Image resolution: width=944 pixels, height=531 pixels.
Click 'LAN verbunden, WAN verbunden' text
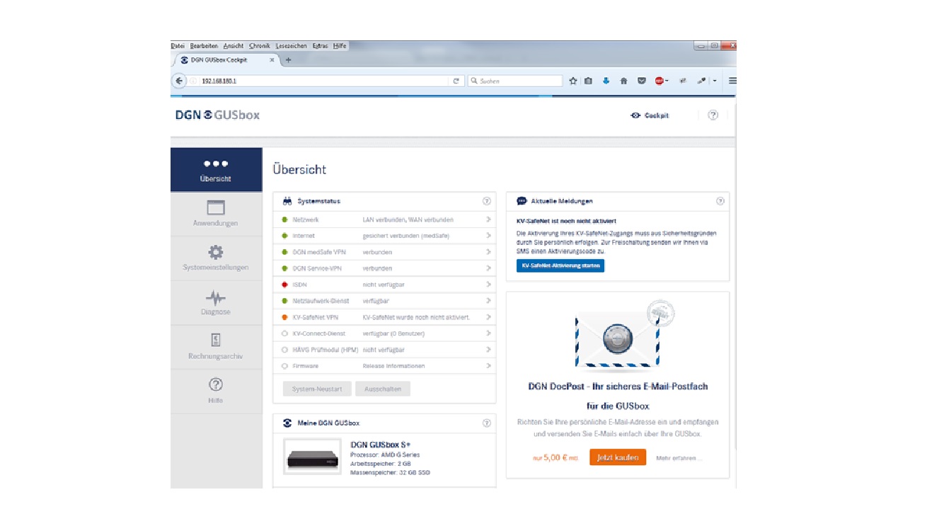click(x=408, y=219)
